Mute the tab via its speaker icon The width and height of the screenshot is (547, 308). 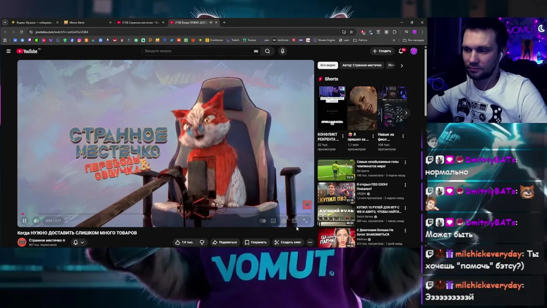[x=211, y=22]
